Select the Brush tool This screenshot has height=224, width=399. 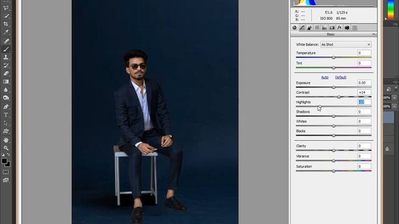click(6, 49)
